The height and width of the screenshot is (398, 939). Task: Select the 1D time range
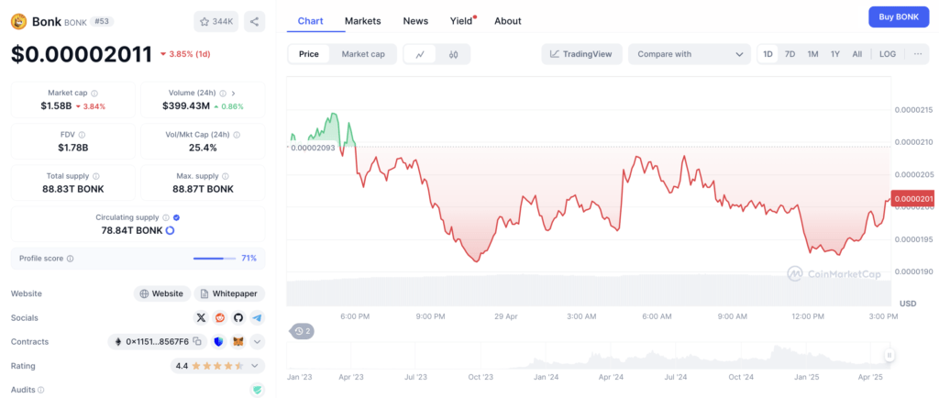[x=768, y=54]
